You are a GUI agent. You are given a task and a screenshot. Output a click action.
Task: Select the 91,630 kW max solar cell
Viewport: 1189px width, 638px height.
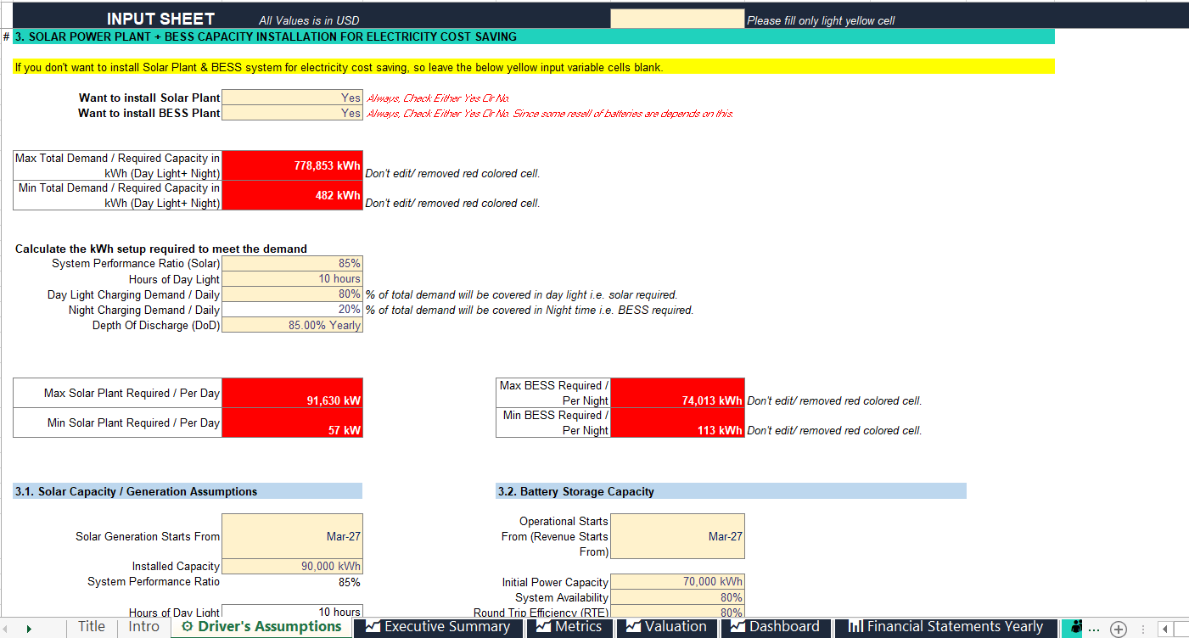coord(292,393)
